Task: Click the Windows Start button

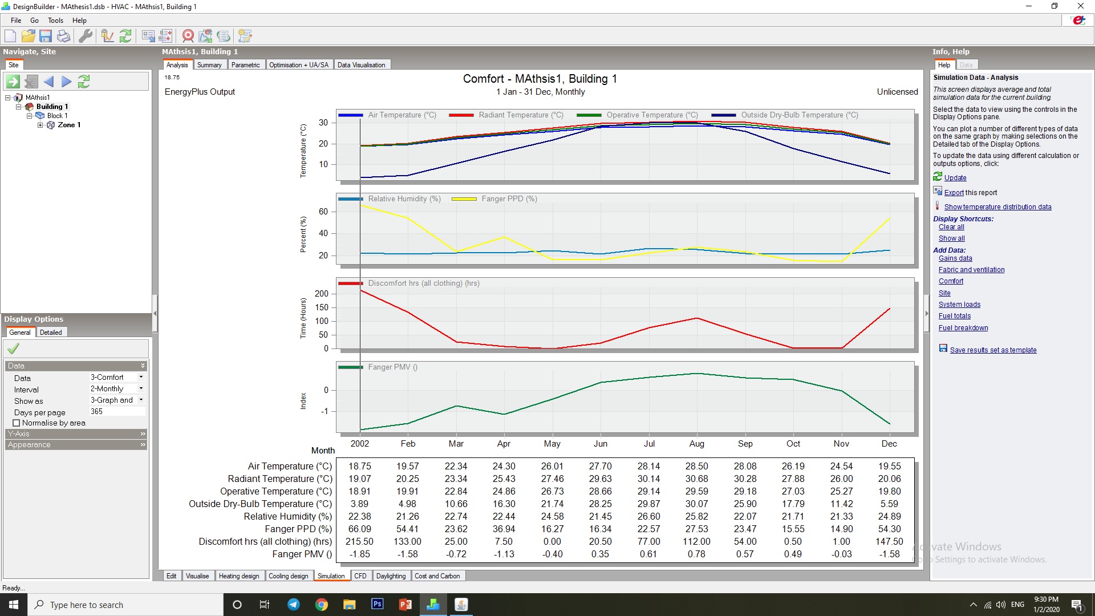Action: click(x=14, y=605)
